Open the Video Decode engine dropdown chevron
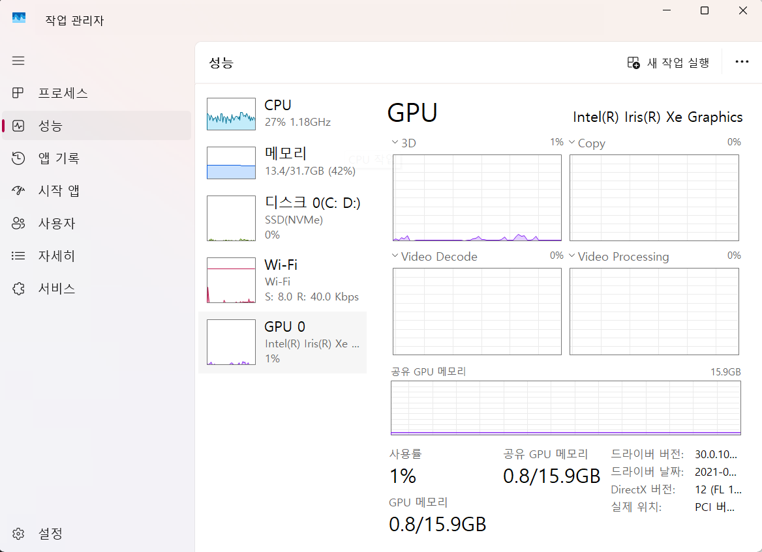 [395, 255]
